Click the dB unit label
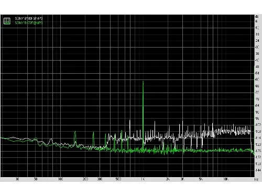Viewport: 262px width, 196px height. (257, 17)
